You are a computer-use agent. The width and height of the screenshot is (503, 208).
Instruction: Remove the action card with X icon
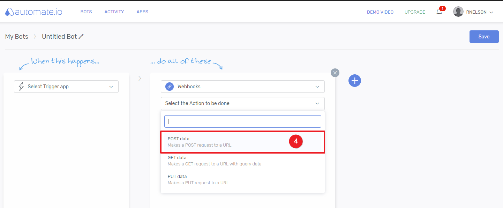click(335, 73)
